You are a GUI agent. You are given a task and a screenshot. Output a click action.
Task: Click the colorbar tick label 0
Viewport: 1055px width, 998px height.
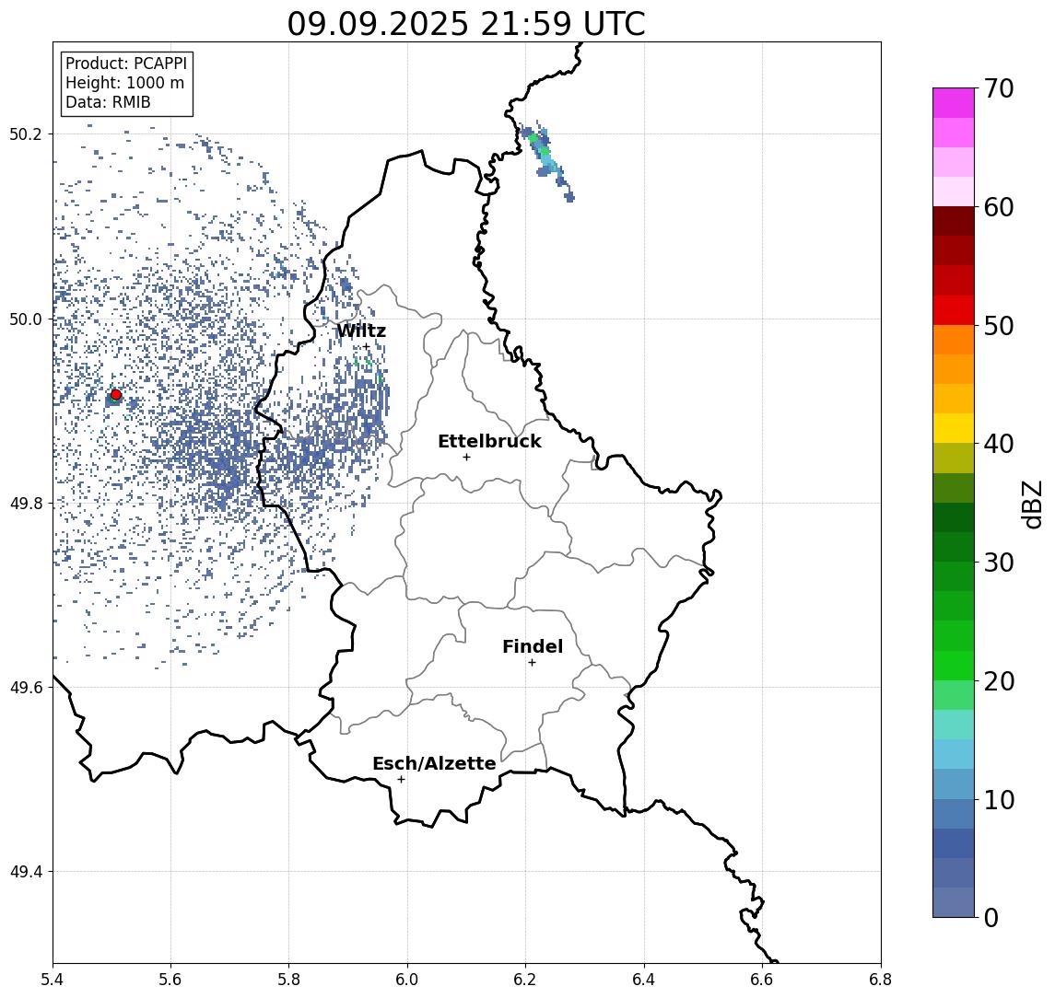coord(991,917)
